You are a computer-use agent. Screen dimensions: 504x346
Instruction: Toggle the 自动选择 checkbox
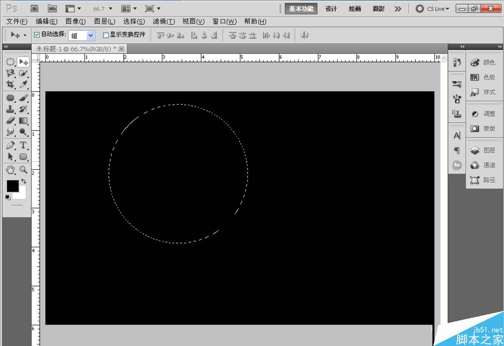coord(37,35)
